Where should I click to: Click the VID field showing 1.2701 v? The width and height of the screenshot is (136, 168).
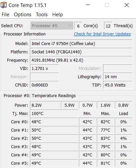point(45,68)
